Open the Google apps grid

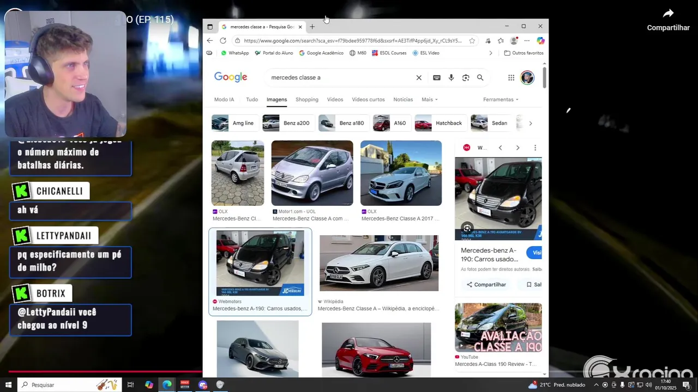(511, 77)
